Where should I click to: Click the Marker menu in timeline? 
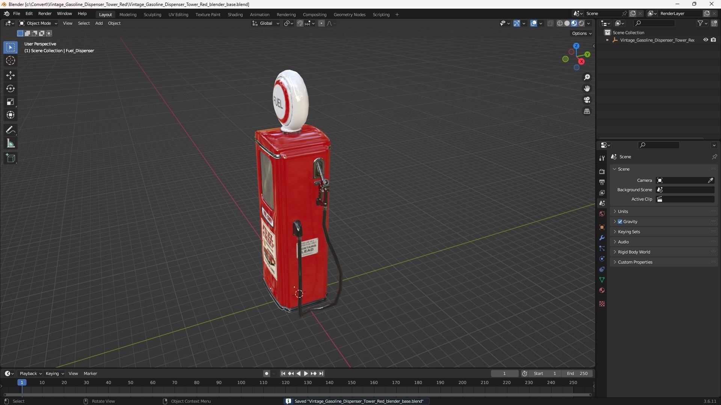click(90, 373)
